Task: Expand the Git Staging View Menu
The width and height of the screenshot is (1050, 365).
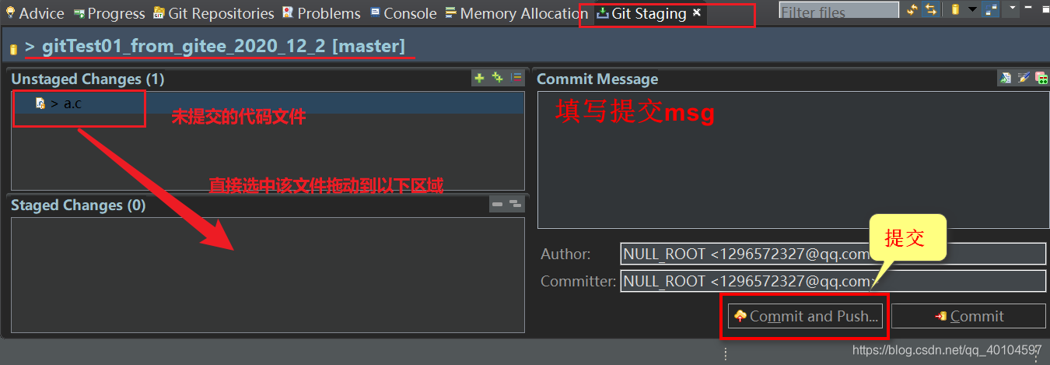Action: click(1011, 9)
